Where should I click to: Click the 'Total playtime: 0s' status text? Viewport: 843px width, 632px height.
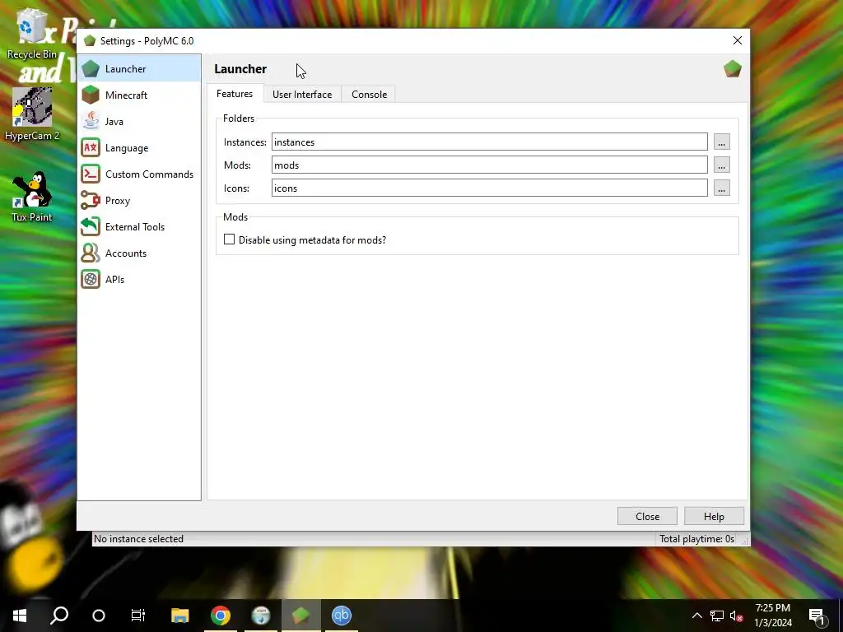tap(696, 538)
